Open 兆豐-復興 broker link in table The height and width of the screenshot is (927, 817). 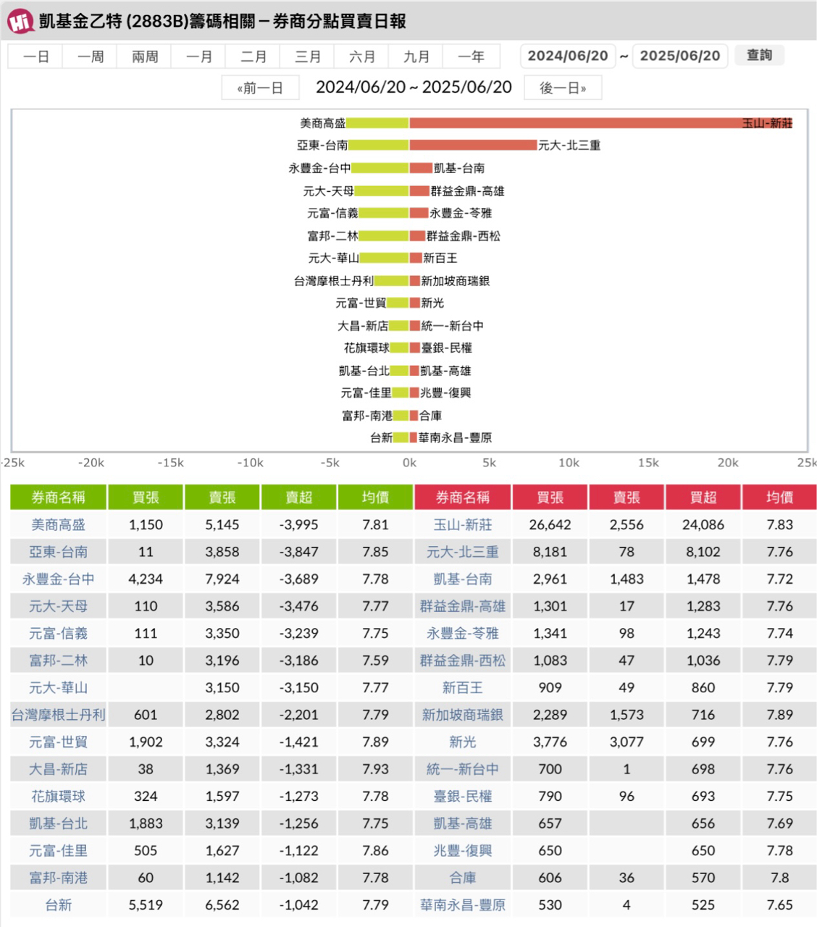(x=462, y=851)
